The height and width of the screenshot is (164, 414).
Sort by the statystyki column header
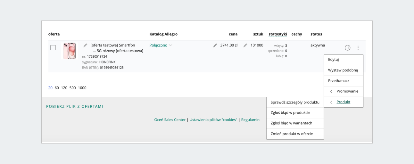coord(278,34)
